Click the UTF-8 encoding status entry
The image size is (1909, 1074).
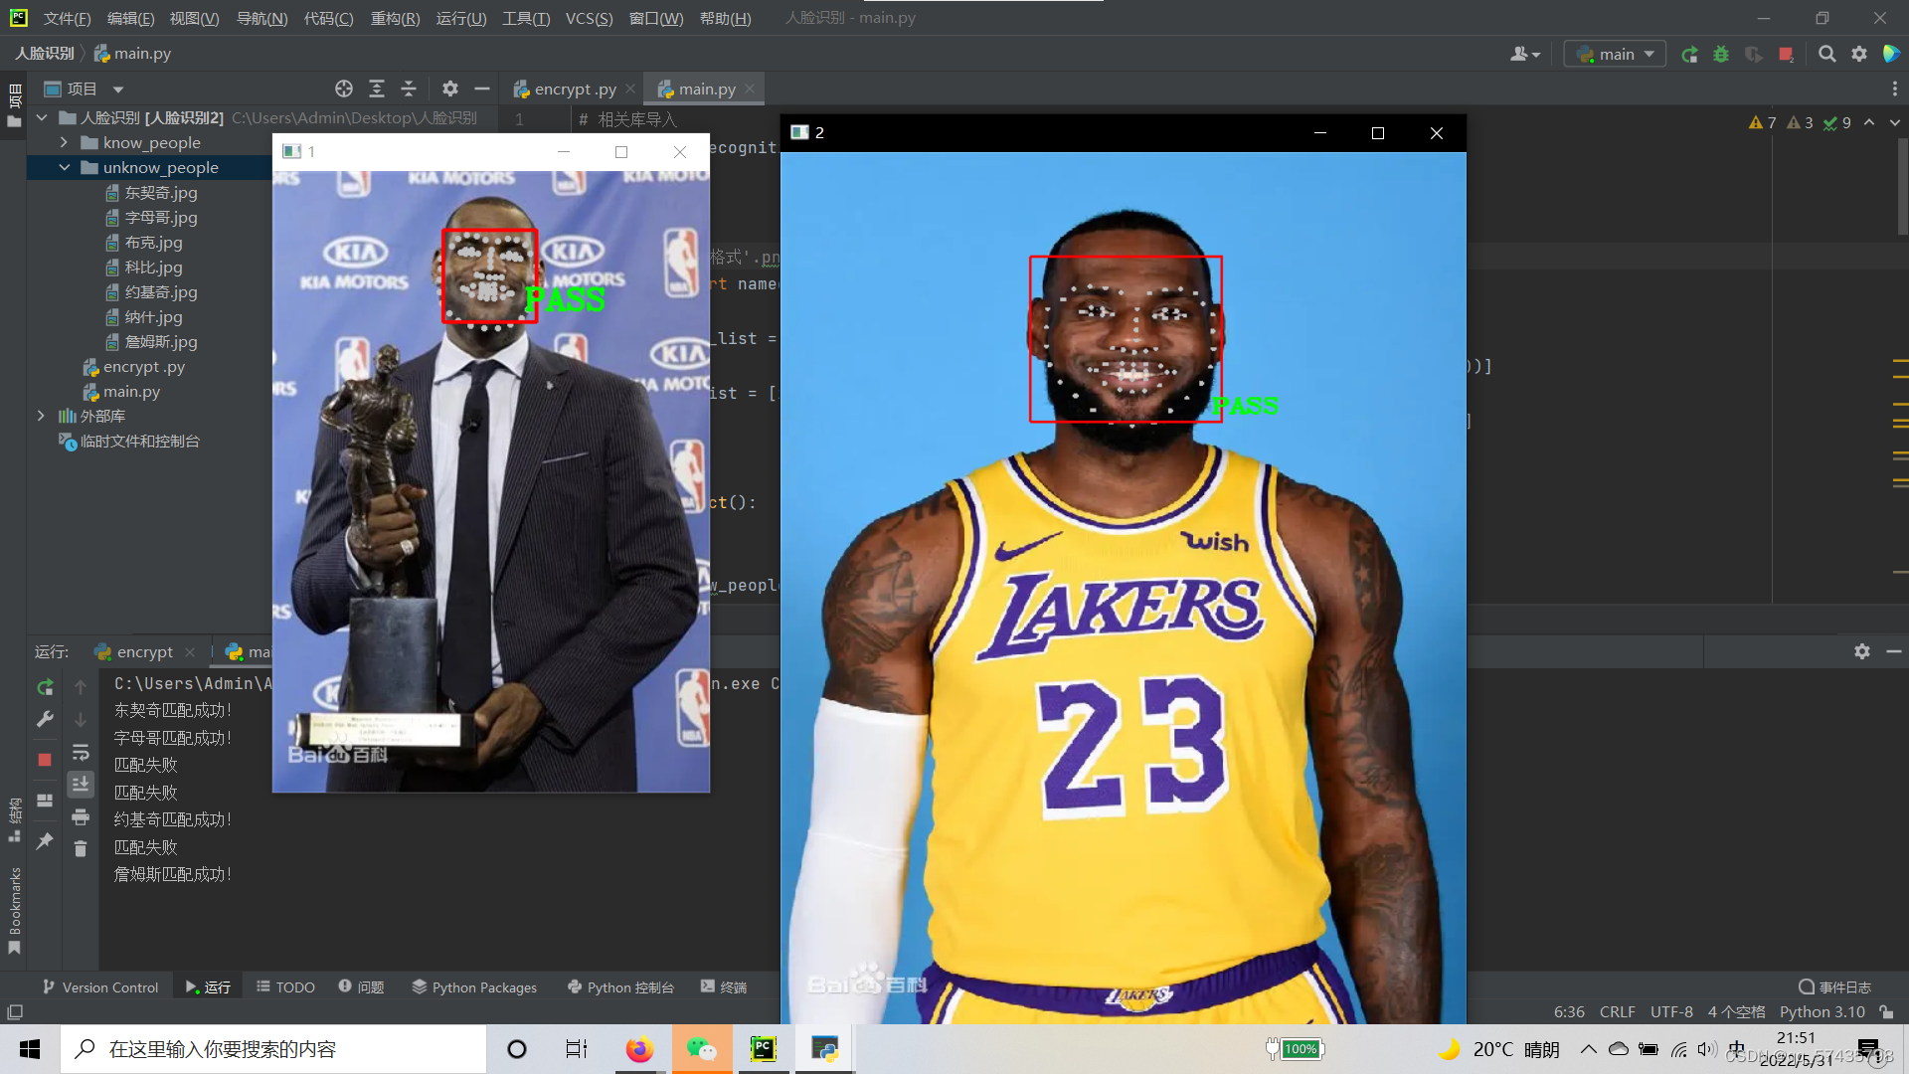click(1671, 1011)
